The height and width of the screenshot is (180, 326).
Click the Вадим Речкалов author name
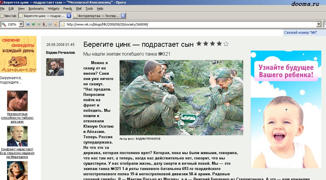pyautogui.click(x=60, y=53)
